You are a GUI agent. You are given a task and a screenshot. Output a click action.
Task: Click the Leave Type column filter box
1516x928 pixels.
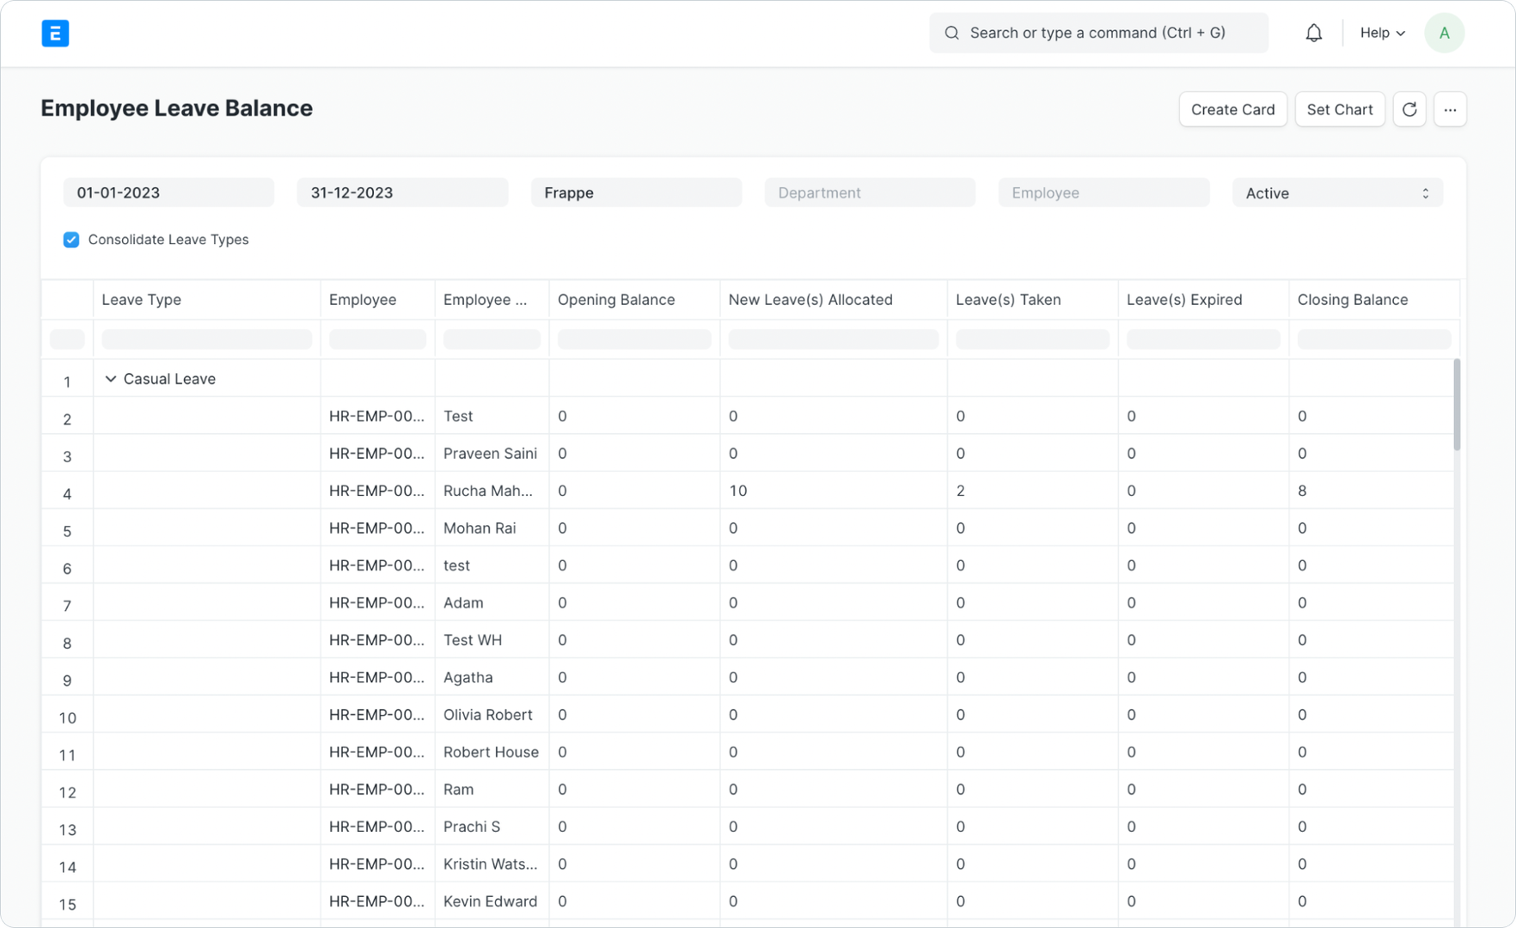(x=206, y=339)
